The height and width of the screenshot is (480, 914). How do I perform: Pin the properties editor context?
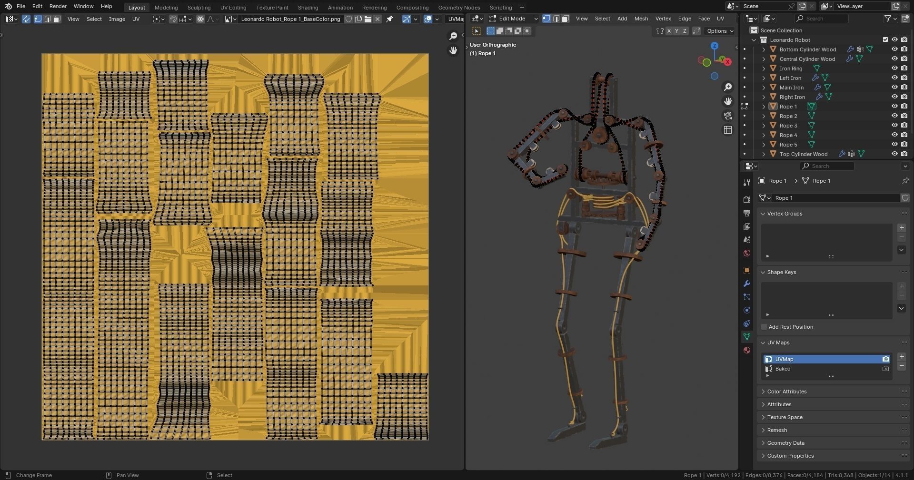click(x=905, y=181)
